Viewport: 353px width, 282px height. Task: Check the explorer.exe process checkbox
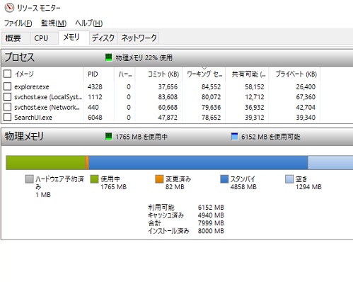8,86
